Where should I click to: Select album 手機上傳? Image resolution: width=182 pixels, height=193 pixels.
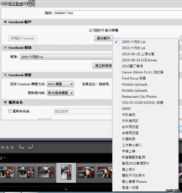click(146, 151)
